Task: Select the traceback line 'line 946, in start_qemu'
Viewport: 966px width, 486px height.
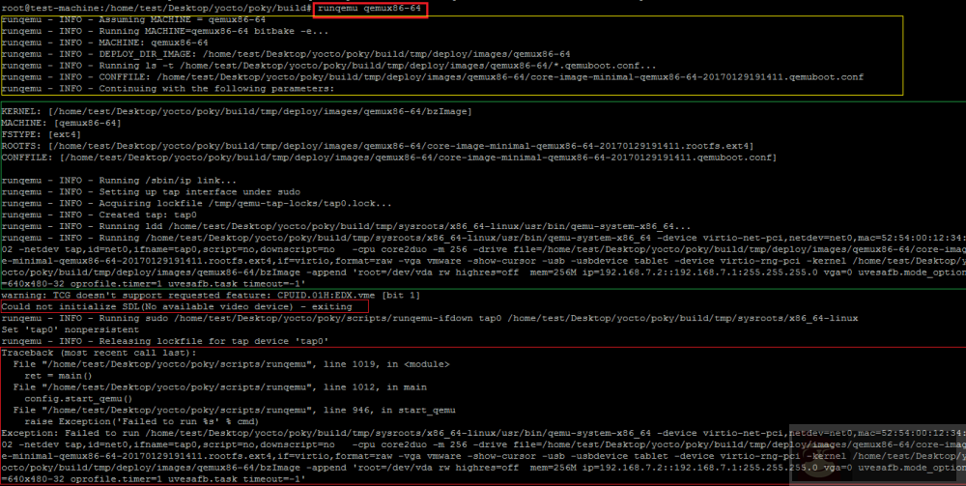Action: tap(234, 411)
